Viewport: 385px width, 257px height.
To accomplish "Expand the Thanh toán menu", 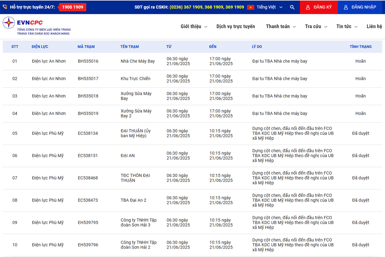I will pos(280,27).
